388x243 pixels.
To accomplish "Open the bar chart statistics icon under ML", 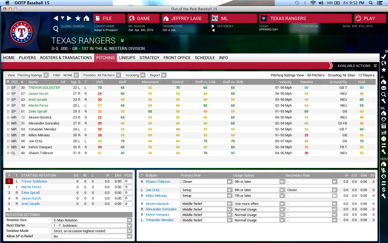I will tap(384, 132).
